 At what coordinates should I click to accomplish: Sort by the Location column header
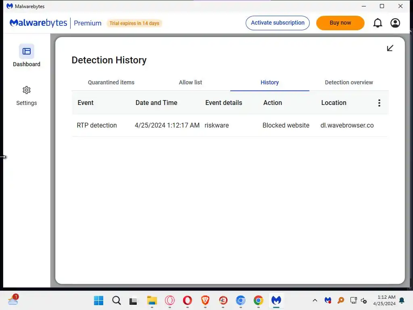tap(334, 103)
